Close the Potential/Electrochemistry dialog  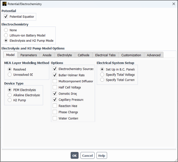click(x=173, y=4)
